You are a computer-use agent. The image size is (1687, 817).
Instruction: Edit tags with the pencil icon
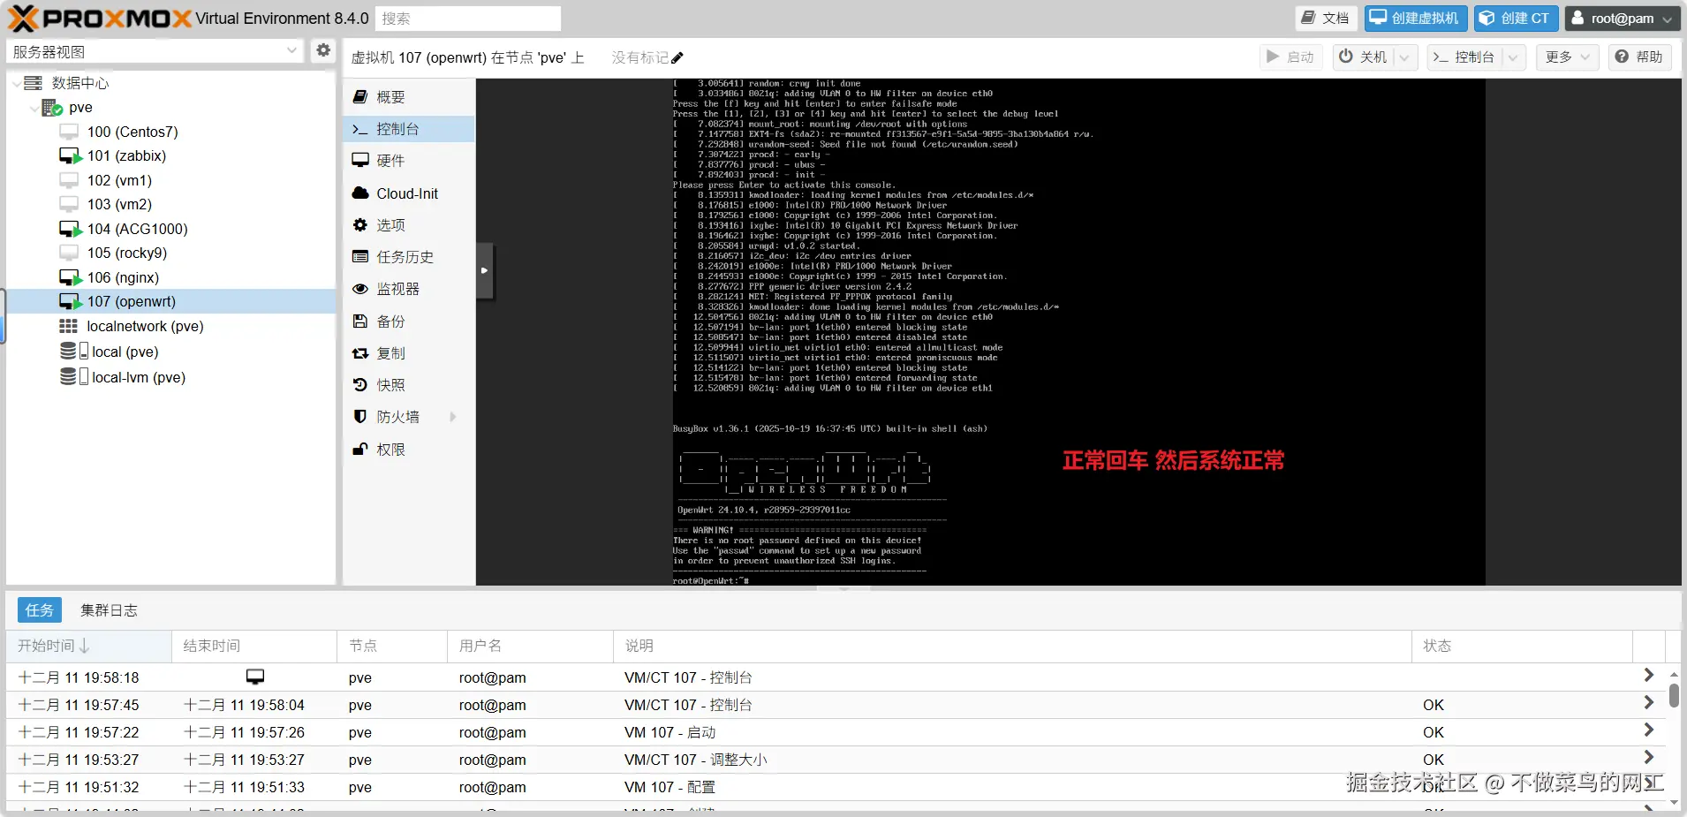[677, 58]
